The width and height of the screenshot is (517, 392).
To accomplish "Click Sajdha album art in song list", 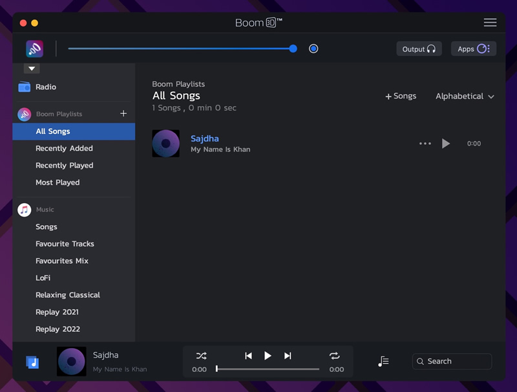I will [166, 144].
